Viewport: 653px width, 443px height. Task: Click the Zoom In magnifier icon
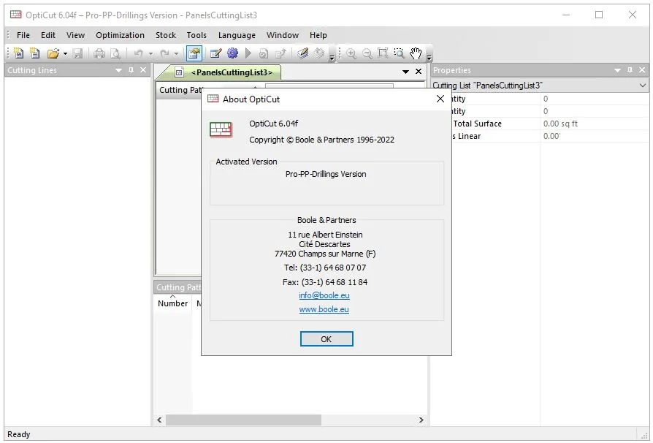(x=351, y=53)
